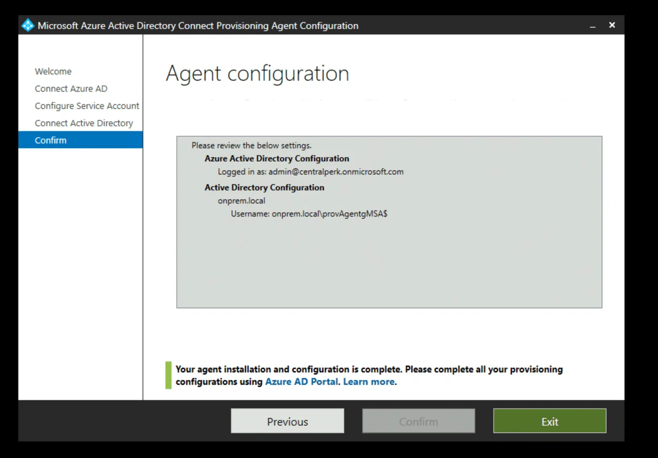
Task: Open the Connect Azure AD step
Action: pyautogui.click(x=71, y=89)
